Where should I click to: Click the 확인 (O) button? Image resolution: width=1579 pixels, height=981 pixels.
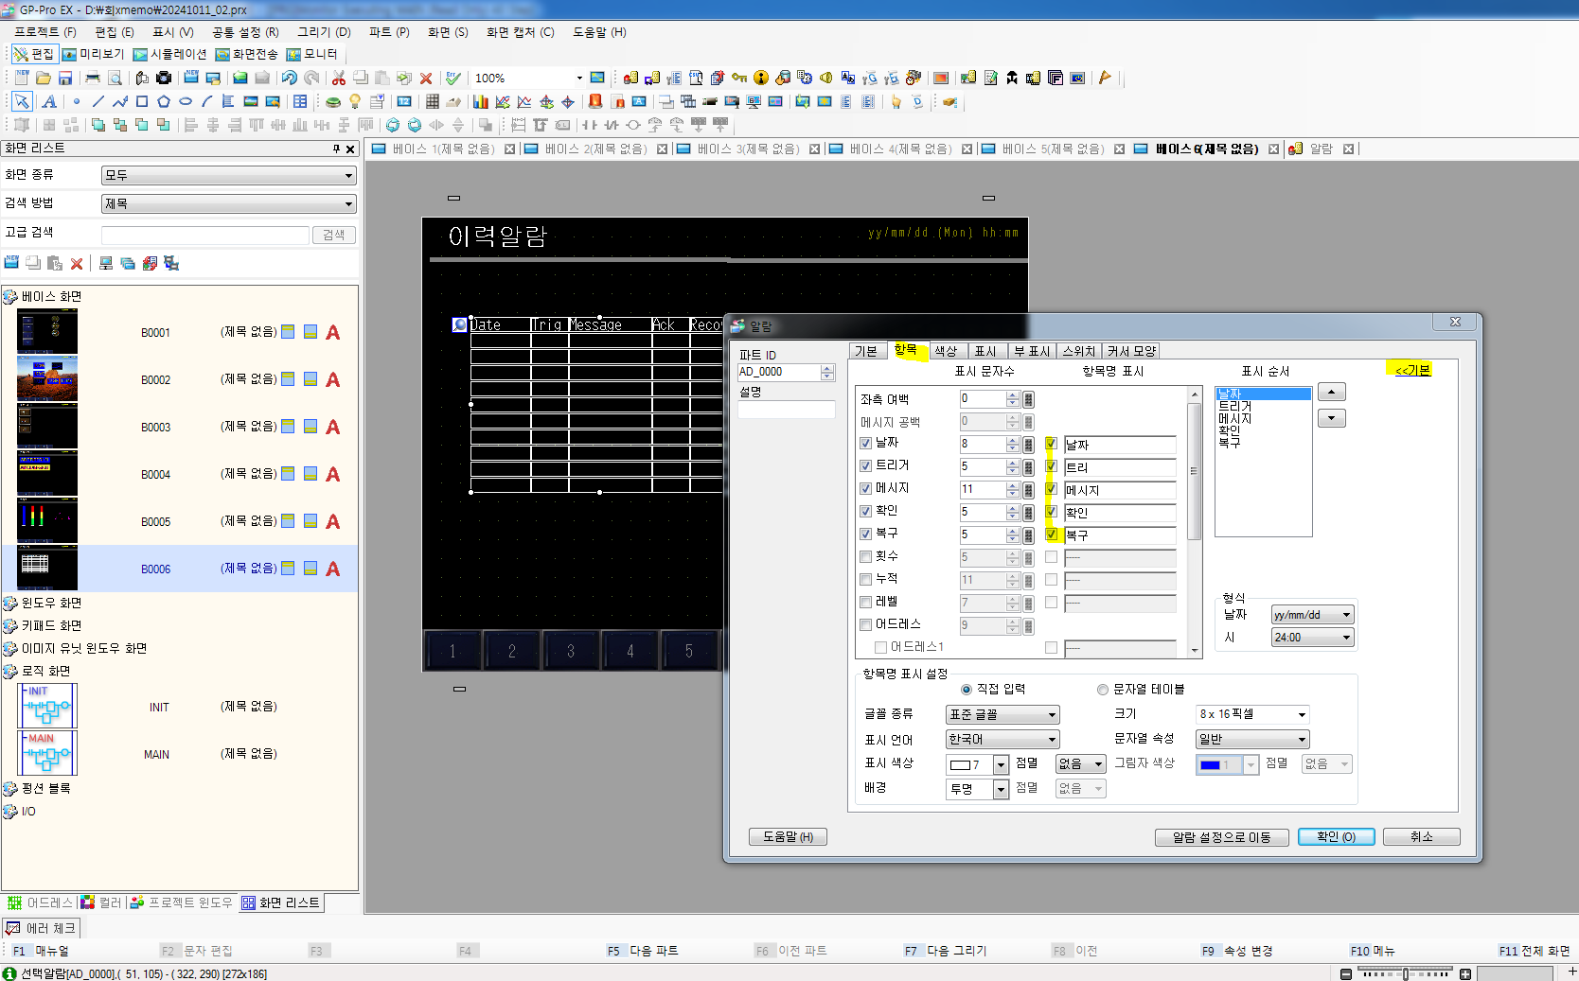tap(1336, 837)
